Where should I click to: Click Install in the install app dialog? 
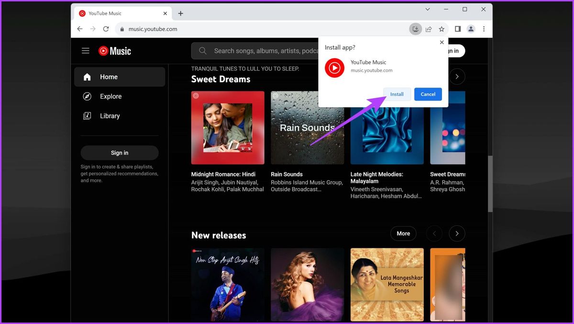click(x=397, y=94)
